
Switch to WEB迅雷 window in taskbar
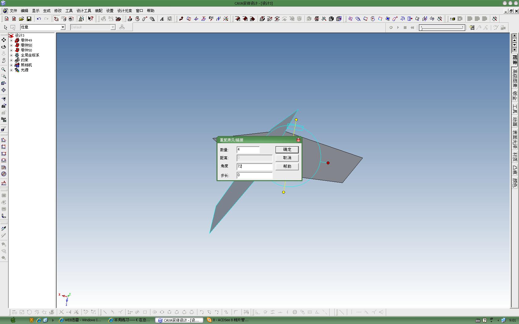80,320
